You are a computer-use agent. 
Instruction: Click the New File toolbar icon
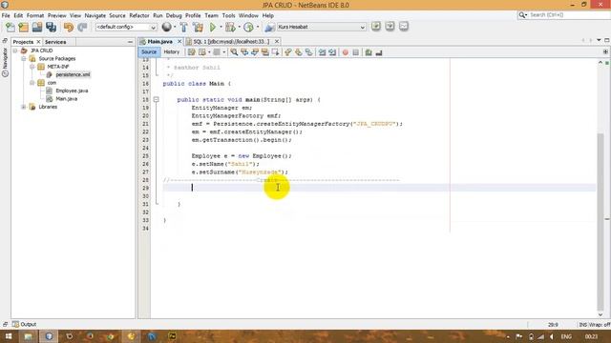point(11,27)
